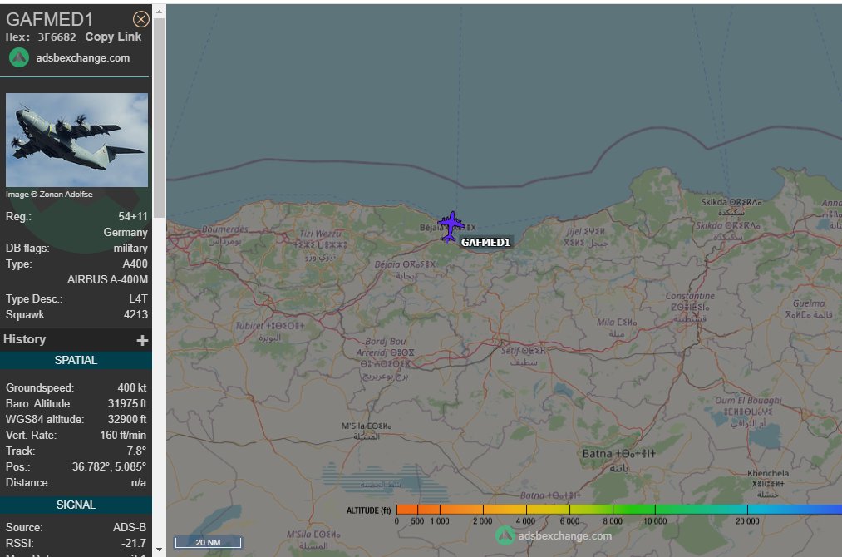Click the Type Desc. L4T value

pyautogui.click(x=139, y=298)
